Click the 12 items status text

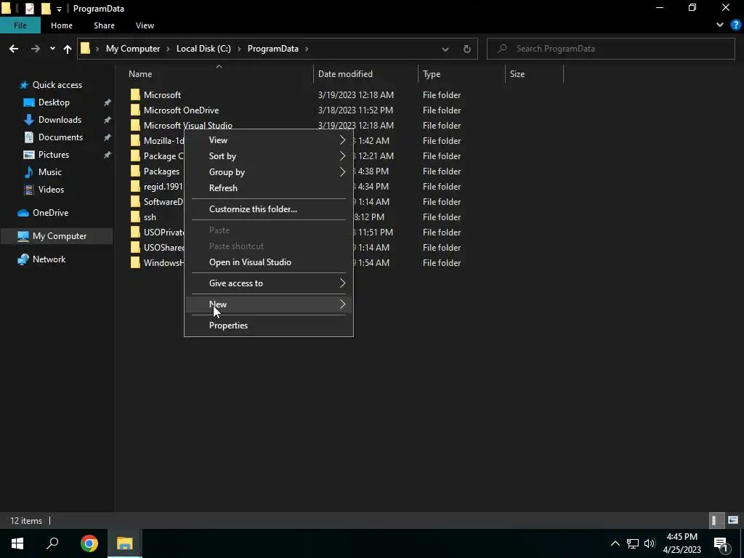[26, 521]
